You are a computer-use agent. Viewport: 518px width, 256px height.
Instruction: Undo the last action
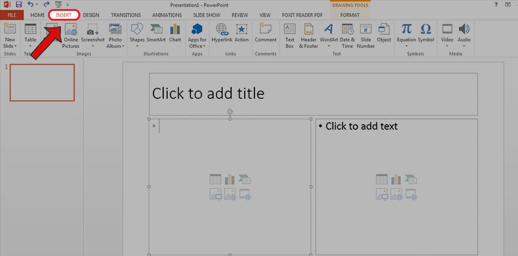click(x=30, y=5)
